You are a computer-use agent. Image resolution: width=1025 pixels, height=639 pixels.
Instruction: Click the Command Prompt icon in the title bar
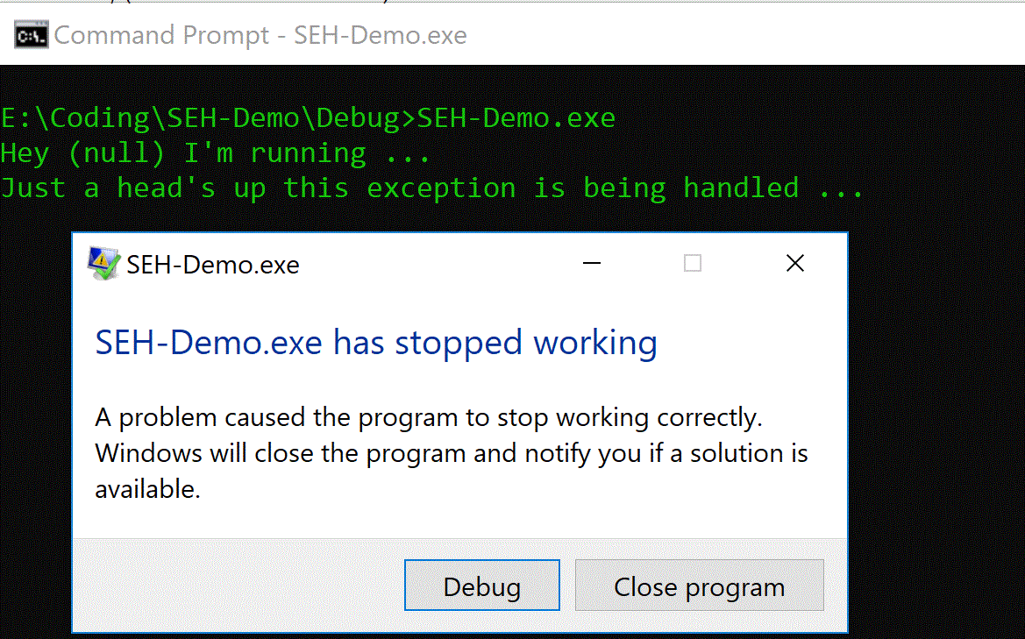click(x=29, y=35)
